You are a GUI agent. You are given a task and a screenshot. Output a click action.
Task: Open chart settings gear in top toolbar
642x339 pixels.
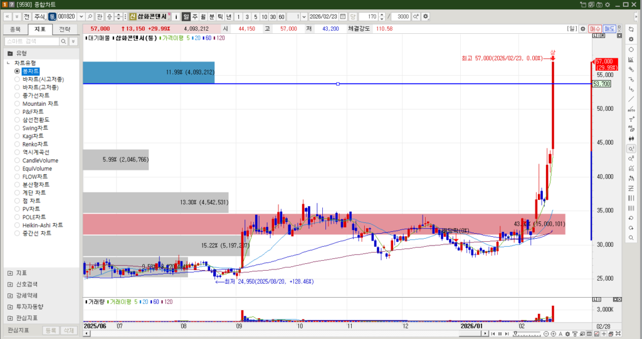pyautogui.click(x=426, y=16)
